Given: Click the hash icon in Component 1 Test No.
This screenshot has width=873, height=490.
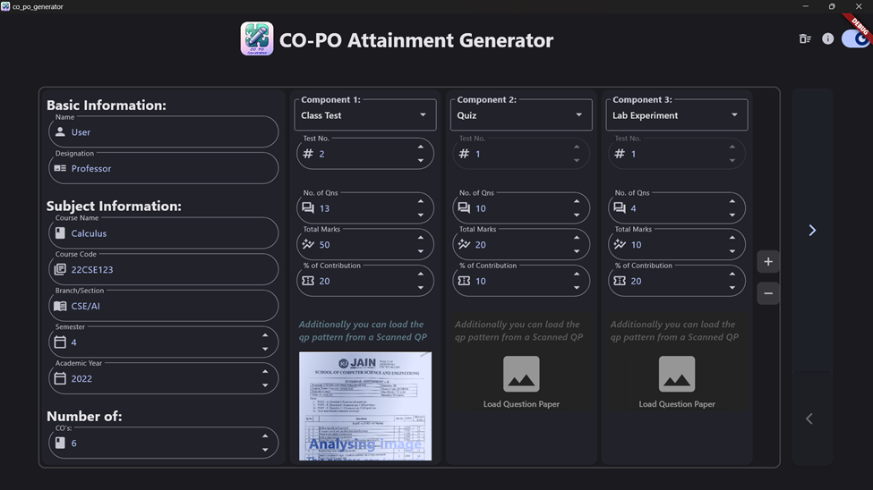Looking at the screenshot, I should (x=308, y=154).
